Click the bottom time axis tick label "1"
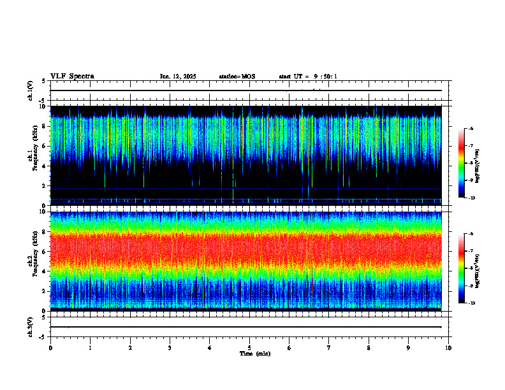Image resolution: width=505 pixels, height=390 pixels. pos(90,348)
